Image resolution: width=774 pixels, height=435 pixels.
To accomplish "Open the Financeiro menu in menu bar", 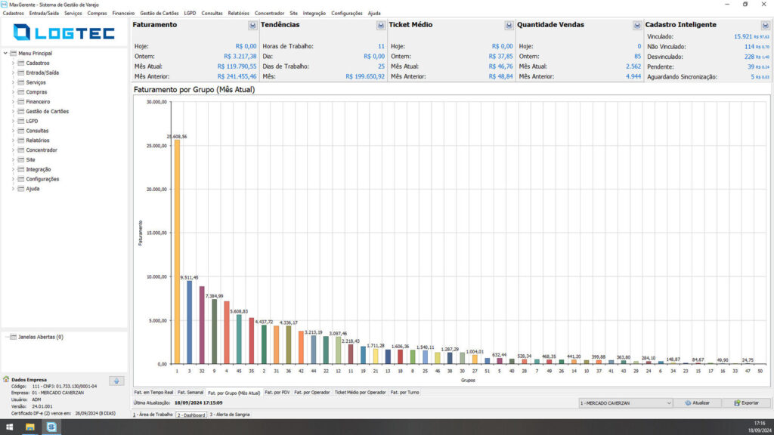I will coord(123,14).
